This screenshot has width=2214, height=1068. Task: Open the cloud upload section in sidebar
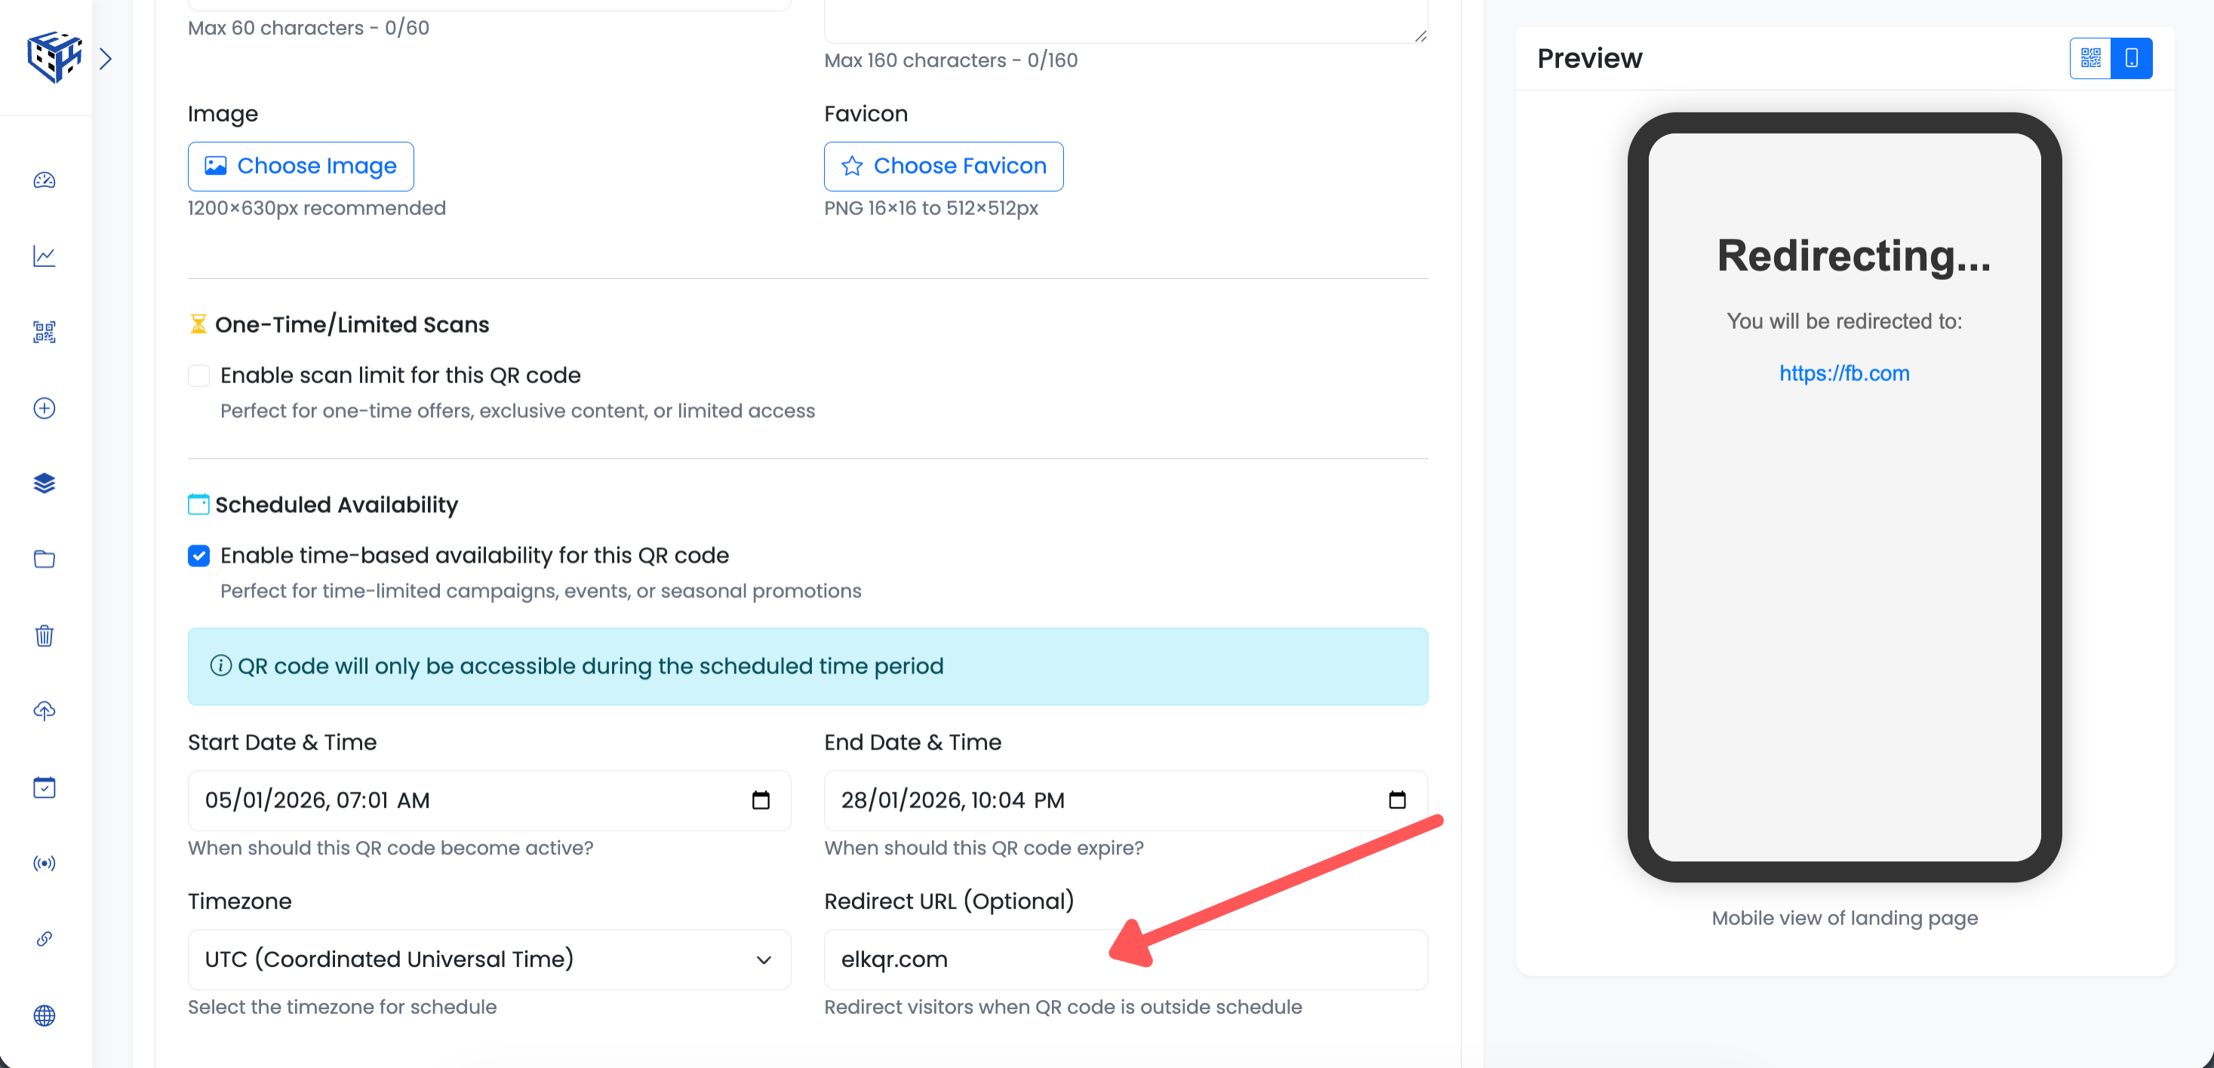pos(44,710)
